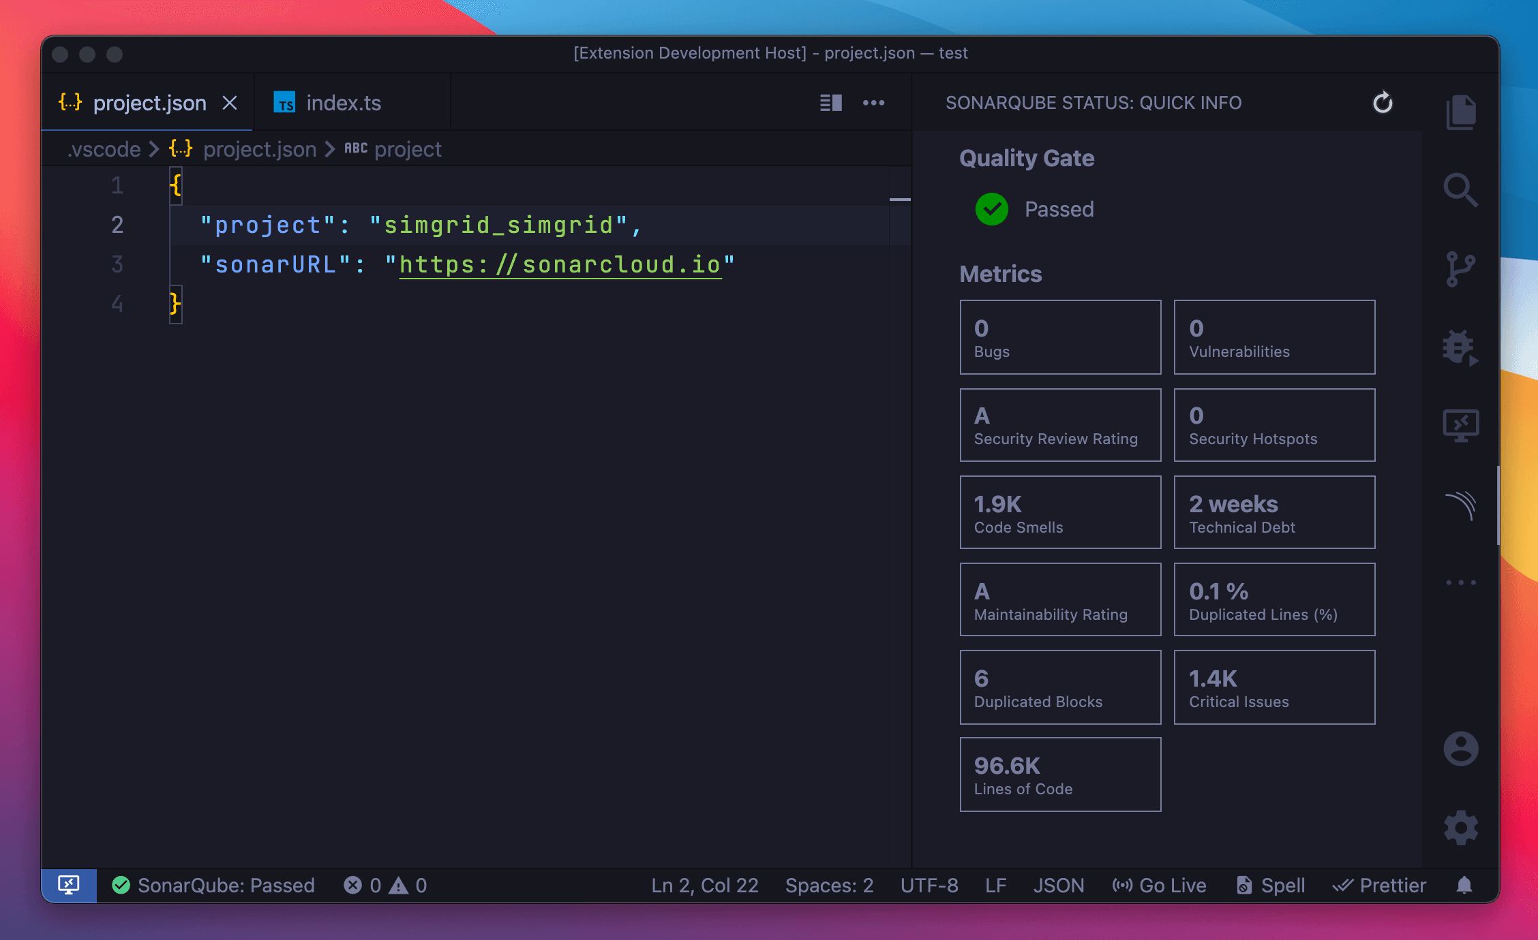Open the Manage settings gear icon
Viewport: 1538px width, 940px height.
tap(1460, 828)
